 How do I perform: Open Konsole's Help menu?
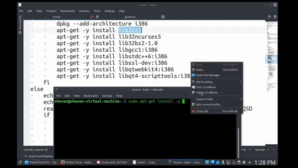119,96
